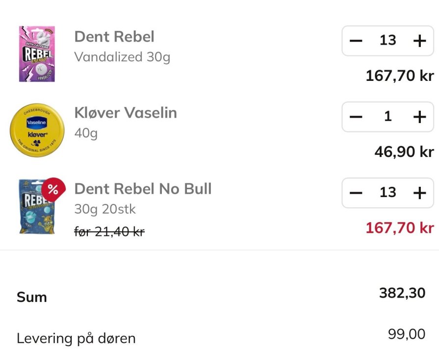The width and height of the screenshot is (439, 353).
Task: Open the Kløver Vaselin product title
Action: (126, 113)
